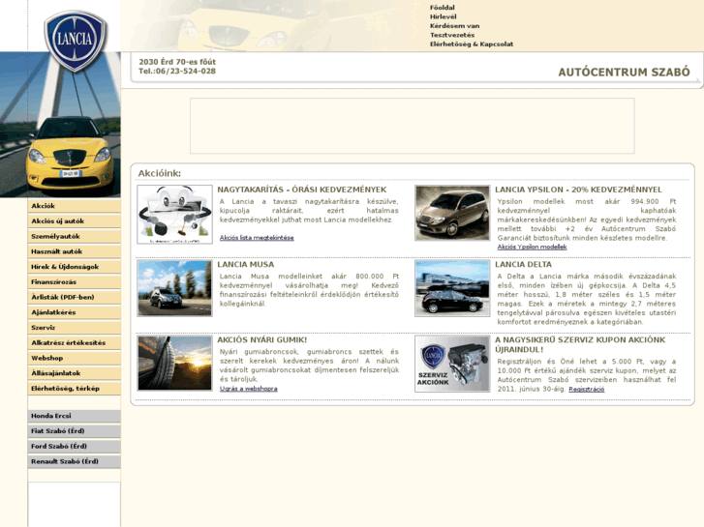
Task: Click the AKCIÓS NYÁRI GUMIK! heading
Action: (x=262, y=340)
